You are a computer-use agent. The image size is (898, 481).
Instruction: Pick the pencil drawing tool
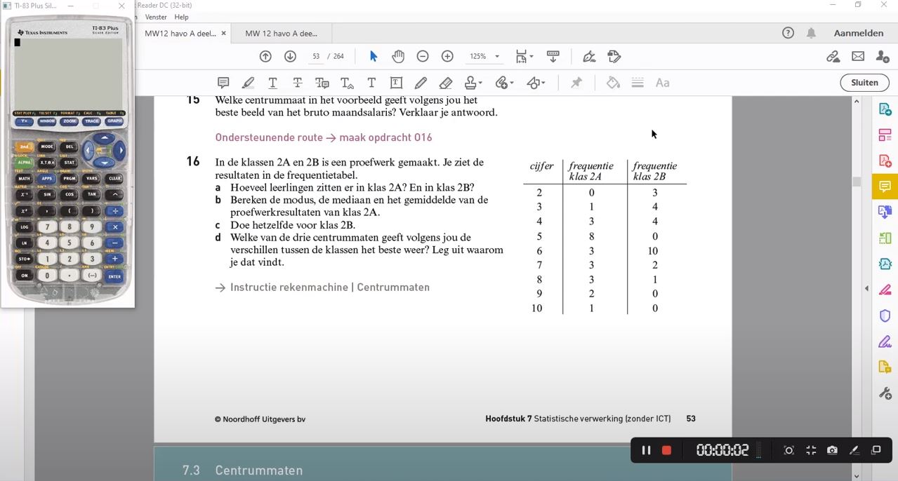click(421, 83)
